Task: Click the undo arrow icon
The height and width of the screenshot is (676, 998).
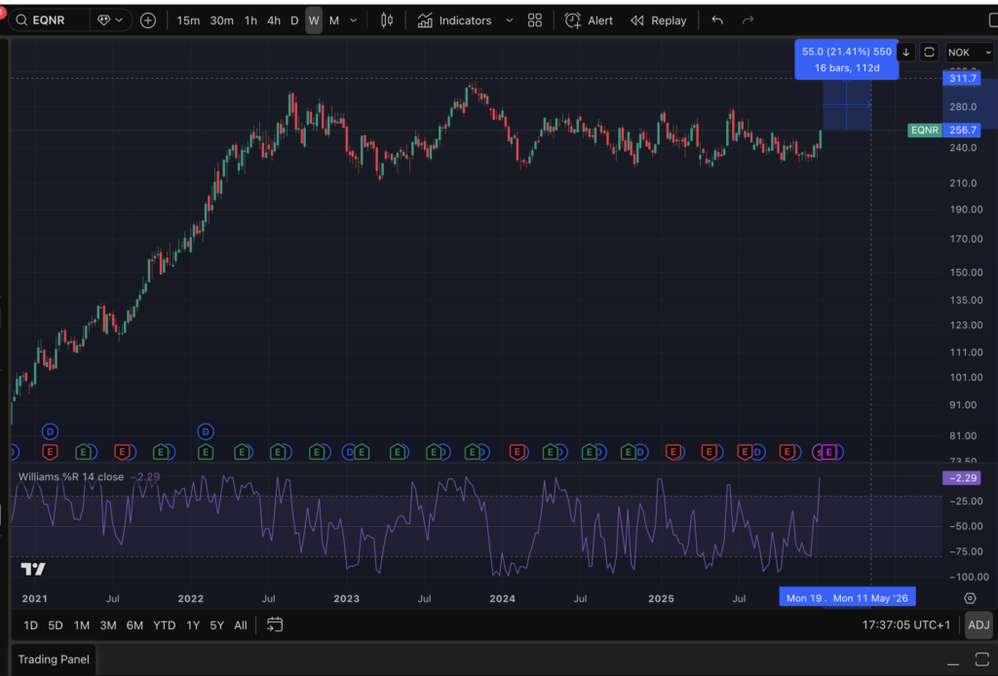Action: click(x=717, y=19)
